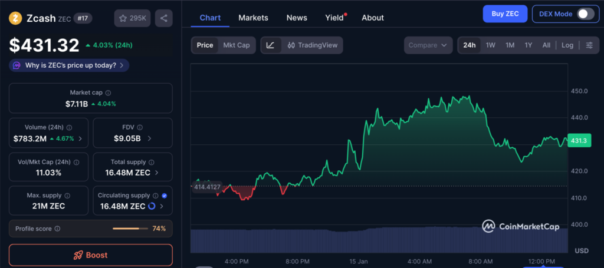Star Zcash to add to watchlist
Screen dimensions: 604x268
(x=132, y=18)
